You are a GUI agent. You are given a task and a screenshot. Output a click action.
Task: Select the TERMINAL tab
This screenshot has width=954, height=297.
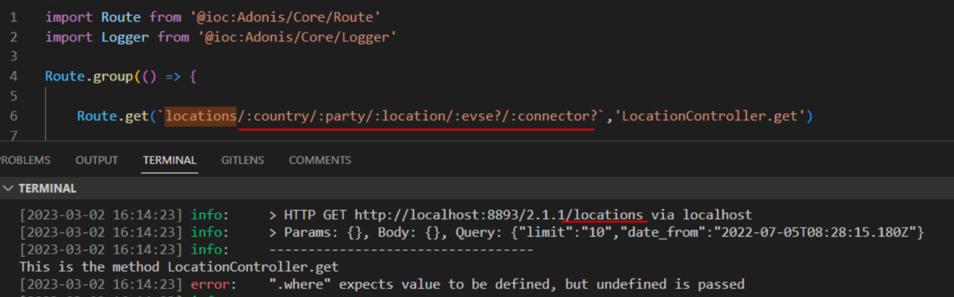point(169,160)
